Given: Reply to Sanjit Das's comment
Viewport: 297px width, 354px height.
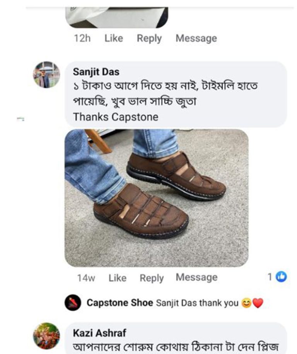Looking at the screenshot, I should pyautogui.click(x=152, y=278).
